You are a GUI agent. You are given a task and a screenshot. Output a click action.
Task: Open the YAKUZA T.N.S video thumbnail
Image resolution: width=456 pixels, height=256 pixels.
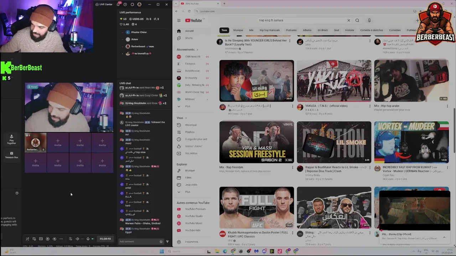tap(334, 81)
